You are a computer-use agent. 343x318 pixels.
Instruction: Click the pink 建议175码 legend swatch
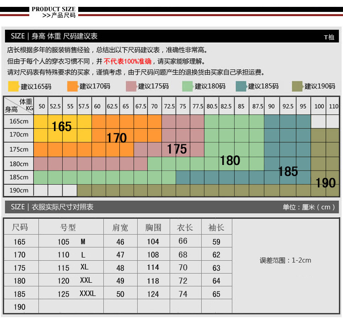131,86
